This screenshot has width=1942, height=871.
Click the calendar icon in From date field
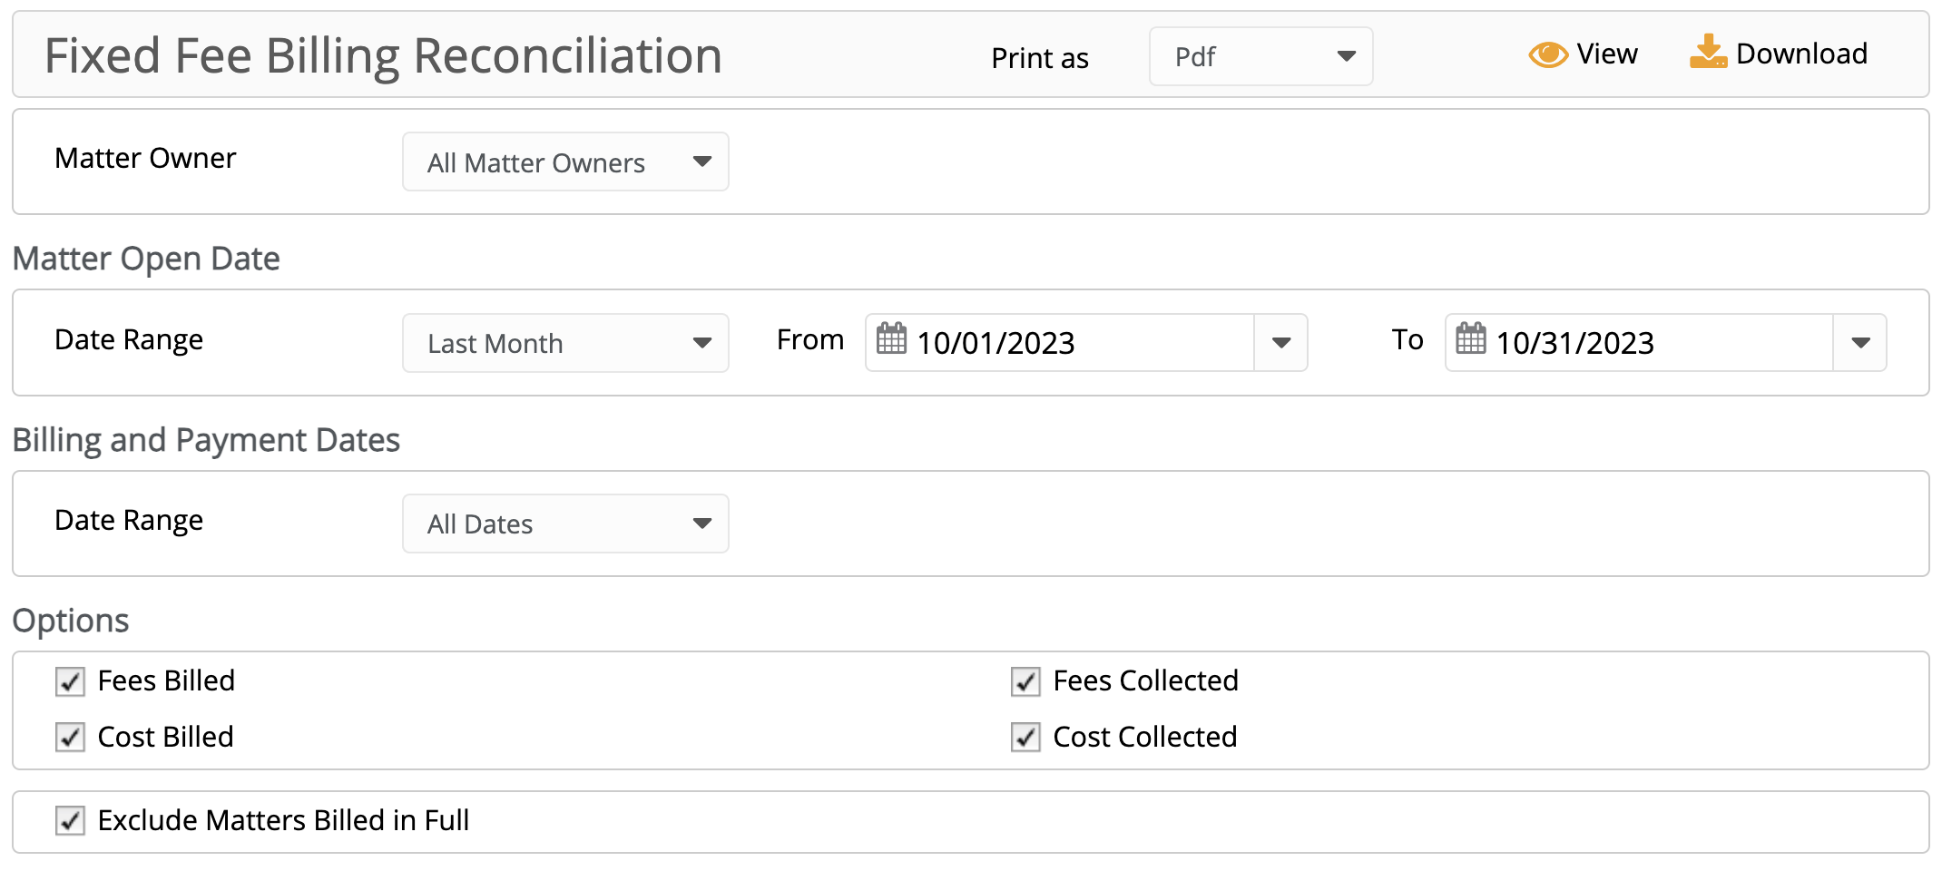(891, 338)
